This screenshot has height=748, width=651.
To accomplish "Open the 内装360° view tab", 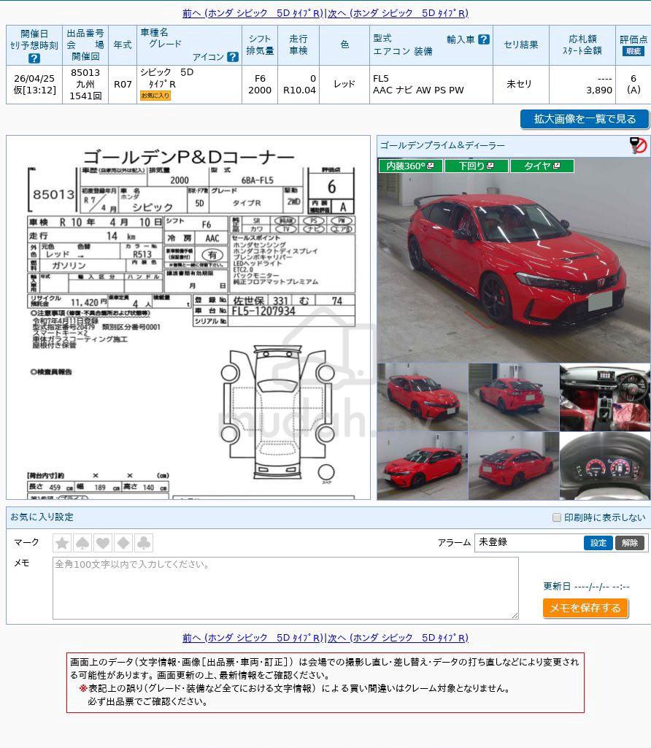I will (x=410, y=166).
